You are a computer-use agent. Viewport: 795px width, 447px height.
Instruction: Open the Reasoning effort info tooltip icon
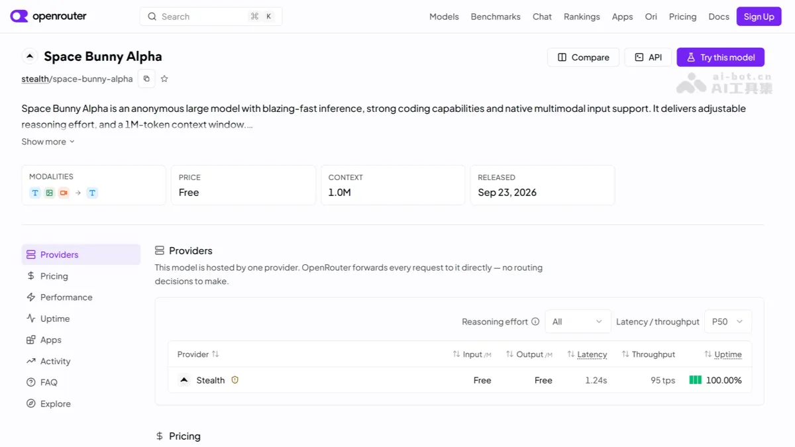click(x=535, y=322)
